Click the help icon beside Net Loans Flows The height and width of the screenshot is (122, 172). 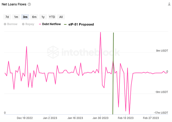point(29,4)
